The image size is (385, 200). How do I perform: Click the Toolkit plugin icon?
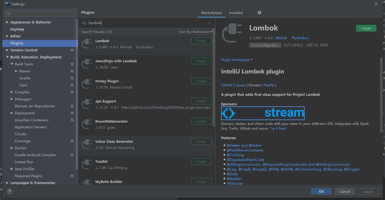coord(87,165)
